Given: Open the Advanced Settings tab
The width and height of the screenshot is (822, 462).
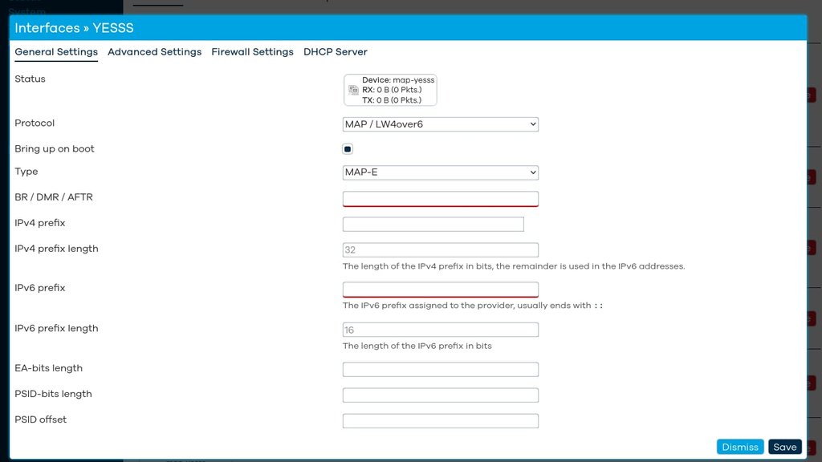Looking at the screenshot, I should pyautogui.click(x=154, y=52).
